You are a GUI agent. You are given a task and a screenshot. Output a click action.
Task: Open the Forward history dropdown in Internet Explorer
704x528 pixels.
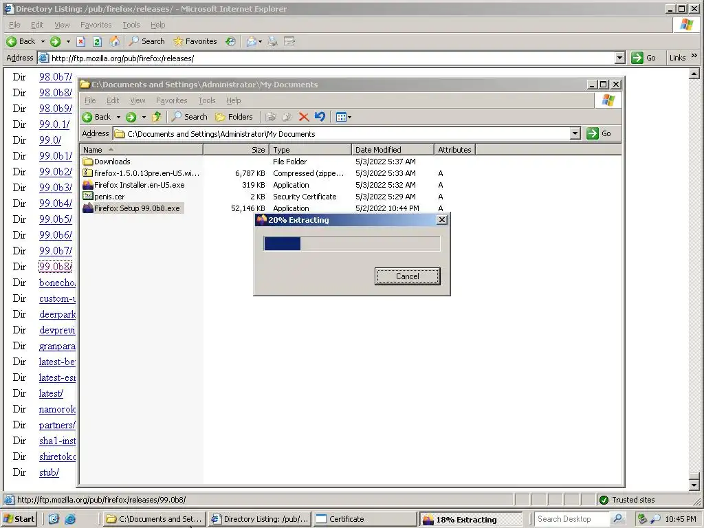[68, 41]
